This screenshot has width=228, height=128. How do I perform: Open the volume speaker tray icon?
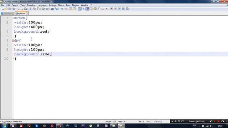[x=211, y=126]
